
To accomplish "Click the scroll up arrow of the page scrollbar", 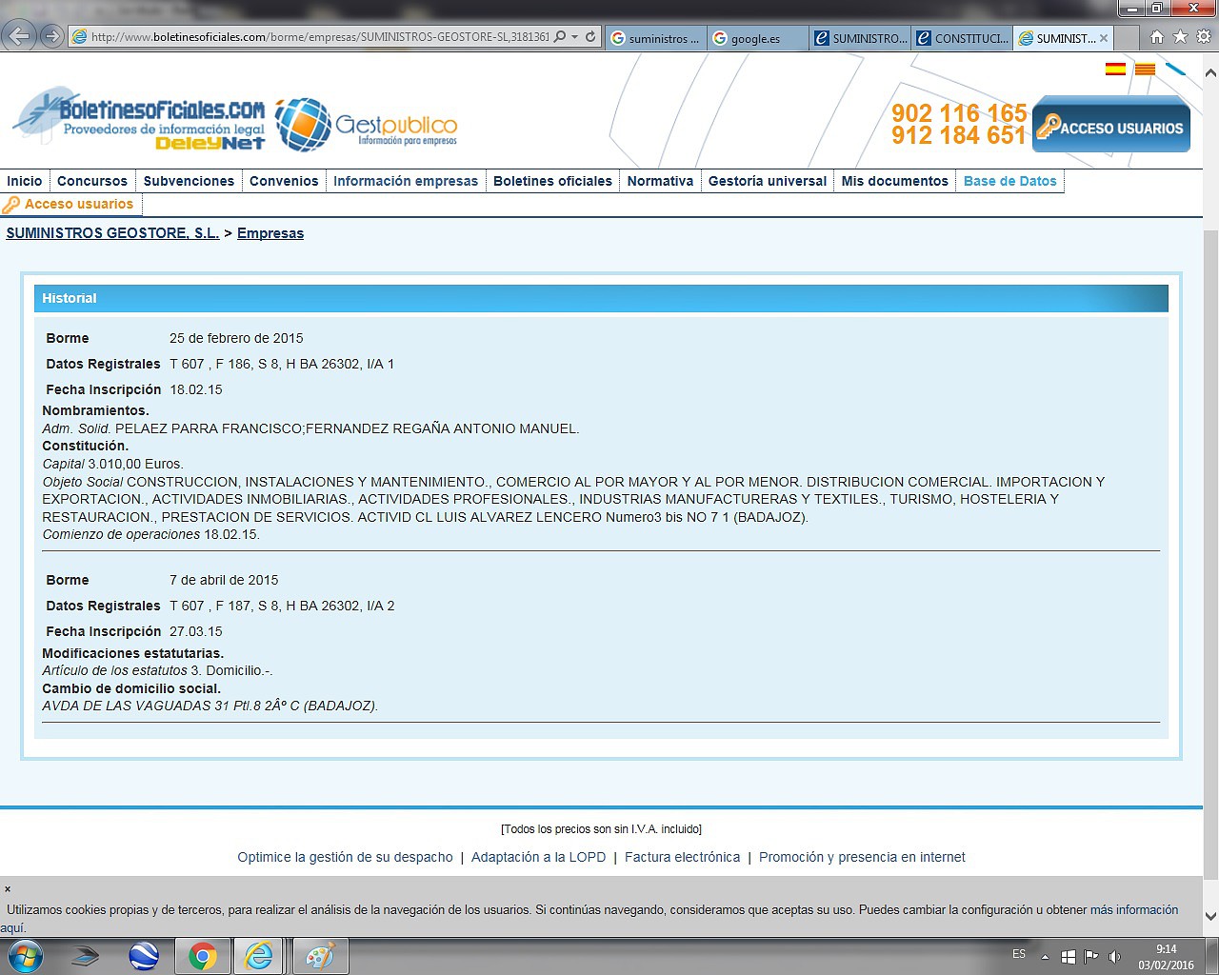I will (x=1210, y=72).
